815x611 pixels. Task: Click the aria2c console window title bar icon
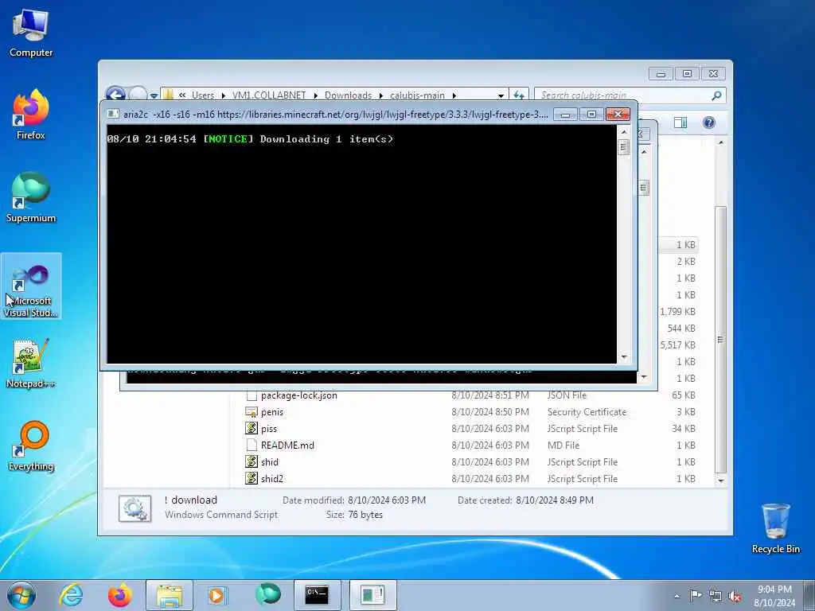pyautogui.click(x=113, y=115)
